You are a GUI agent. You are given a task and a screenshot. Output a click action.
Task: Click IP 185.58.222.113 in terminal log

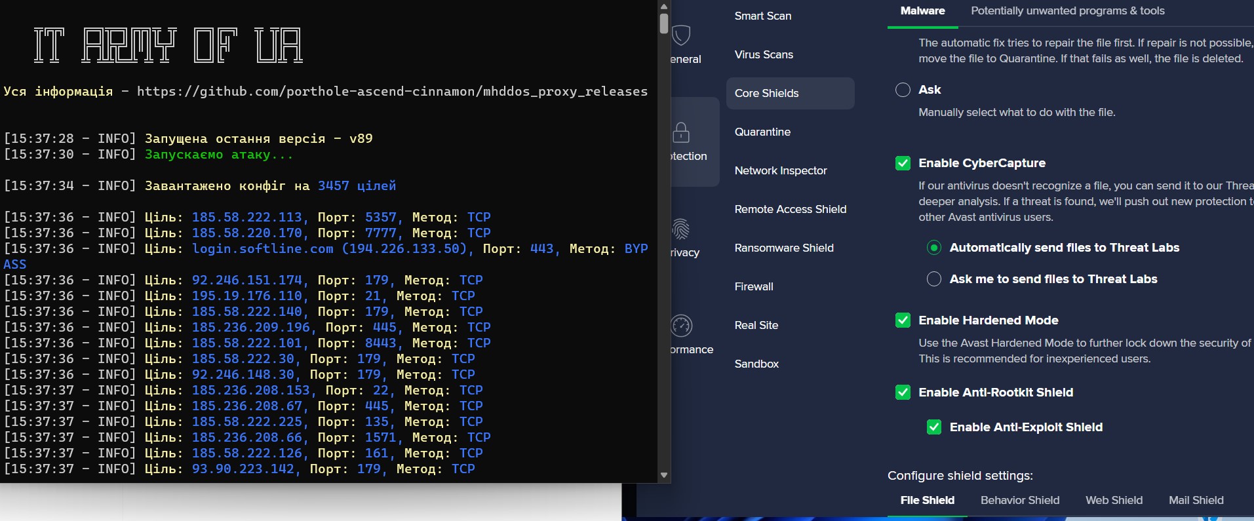pos(247,217)
